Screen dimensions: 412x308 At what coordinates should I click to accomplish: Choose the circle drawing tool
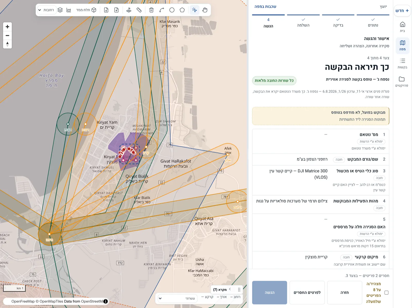click(172, 10)
